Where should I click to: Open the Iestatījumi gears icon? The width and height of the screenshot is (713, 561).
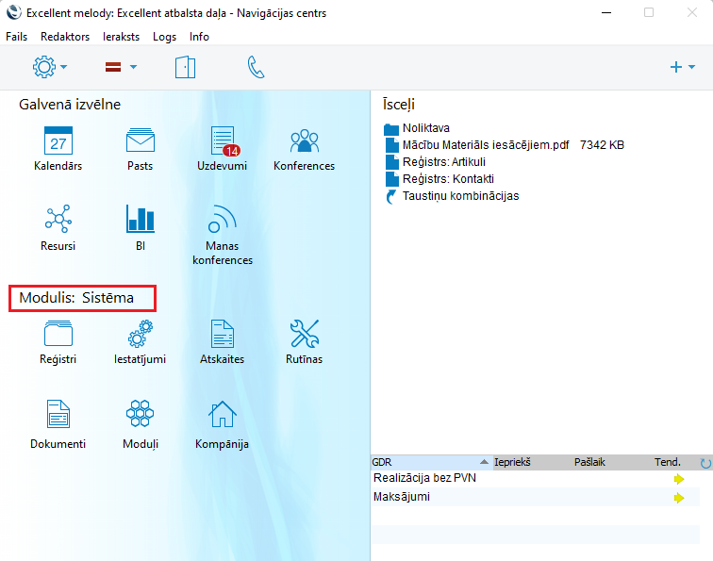(140, 334)
